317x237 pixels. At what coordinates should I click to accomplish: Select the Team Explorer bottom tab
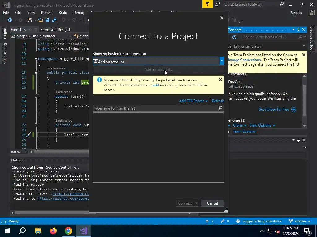[245, 131]
